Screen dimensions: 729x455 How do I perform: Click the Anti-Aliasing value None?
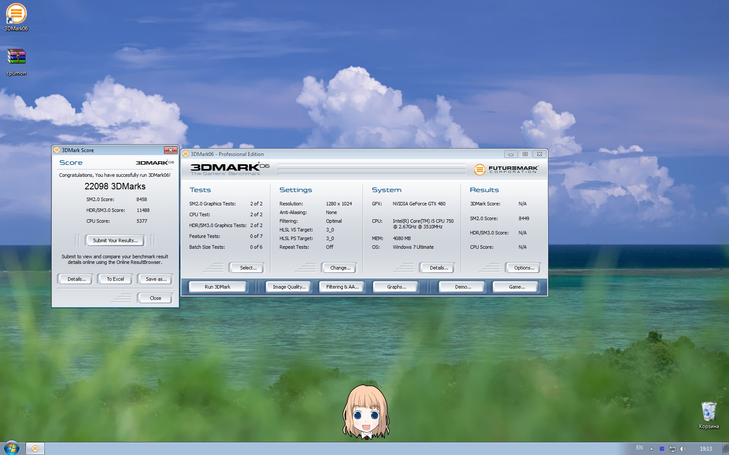331,212
